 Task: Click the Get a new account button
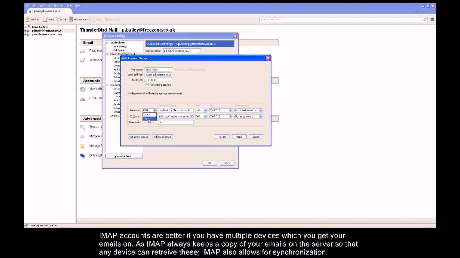[139, 137]
